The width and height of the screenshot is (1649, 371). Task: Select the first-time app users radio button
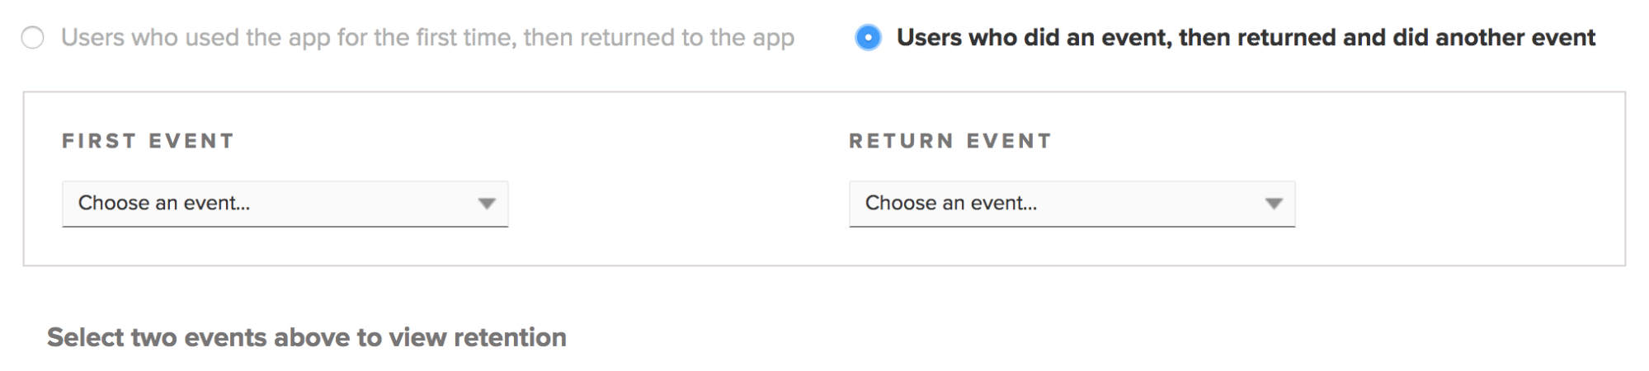coord(33,38)
